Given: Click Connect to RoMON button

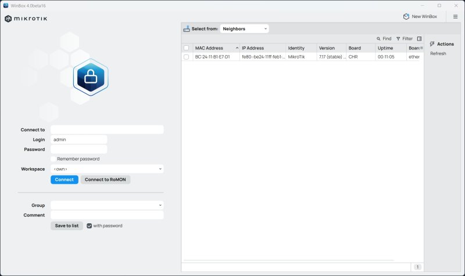Looking at the screenshot, I should click(105, 180).
